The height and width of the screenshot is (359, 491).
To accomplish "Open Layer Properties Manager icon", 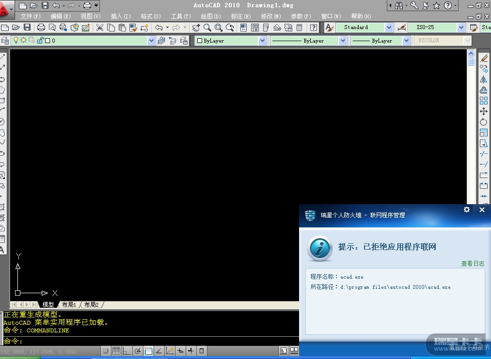I will 5,41.
